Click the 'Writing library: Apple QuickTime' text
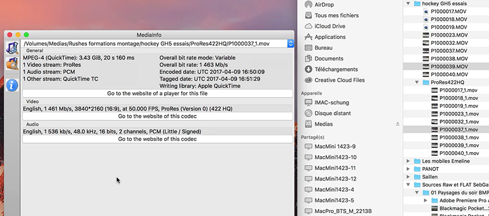 click(200, 86)
